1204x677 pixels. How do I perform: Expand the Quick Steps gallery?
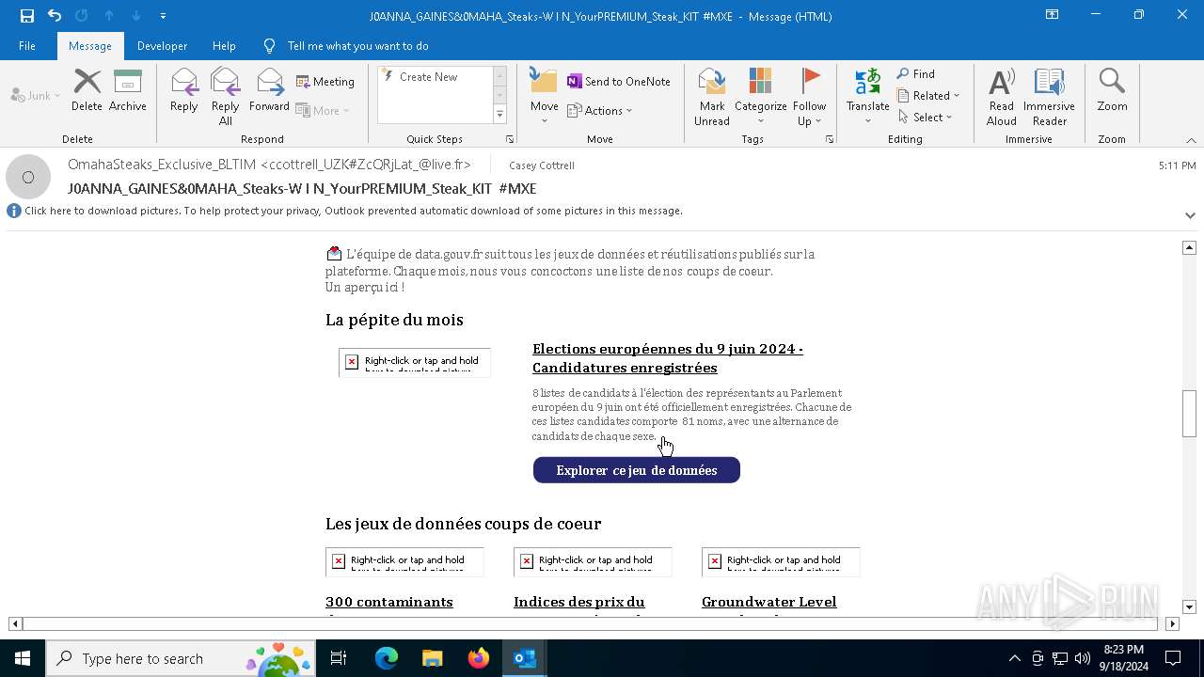pos(499,115)
